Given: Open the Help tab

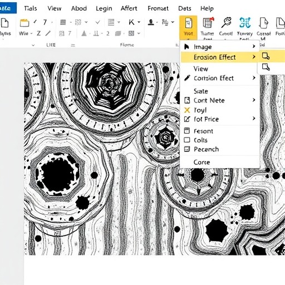Looking at the screenshot, I should click(207, 8).
